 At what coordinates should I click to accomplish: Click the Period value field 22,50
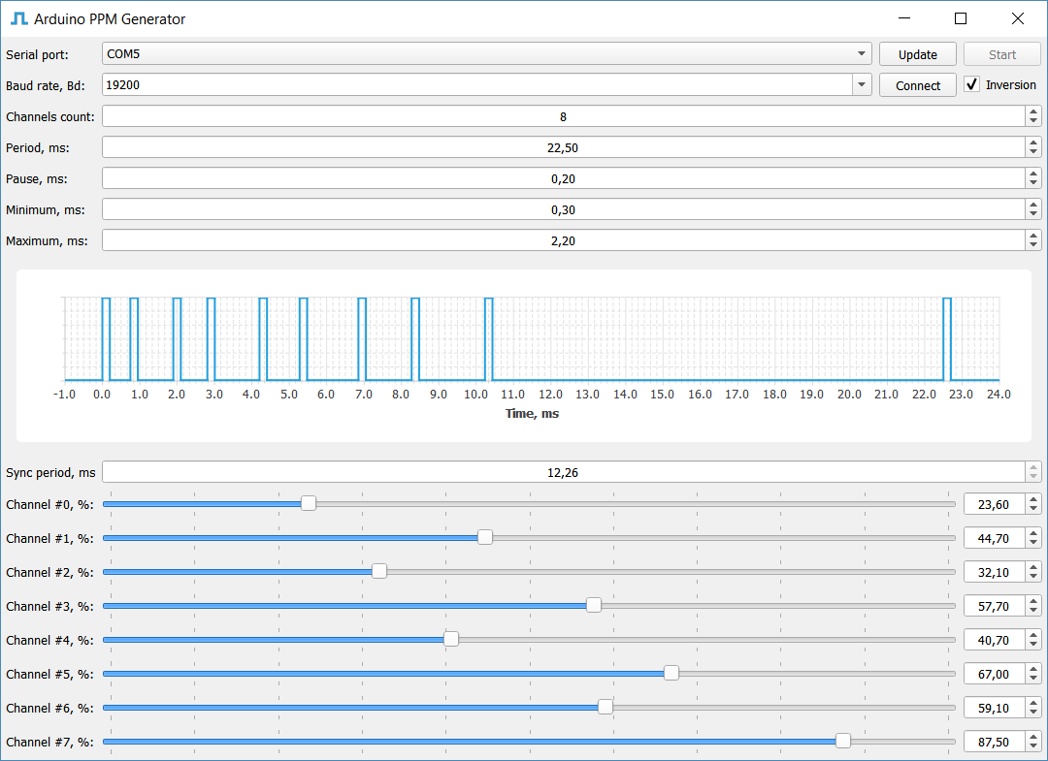[563, 147]
